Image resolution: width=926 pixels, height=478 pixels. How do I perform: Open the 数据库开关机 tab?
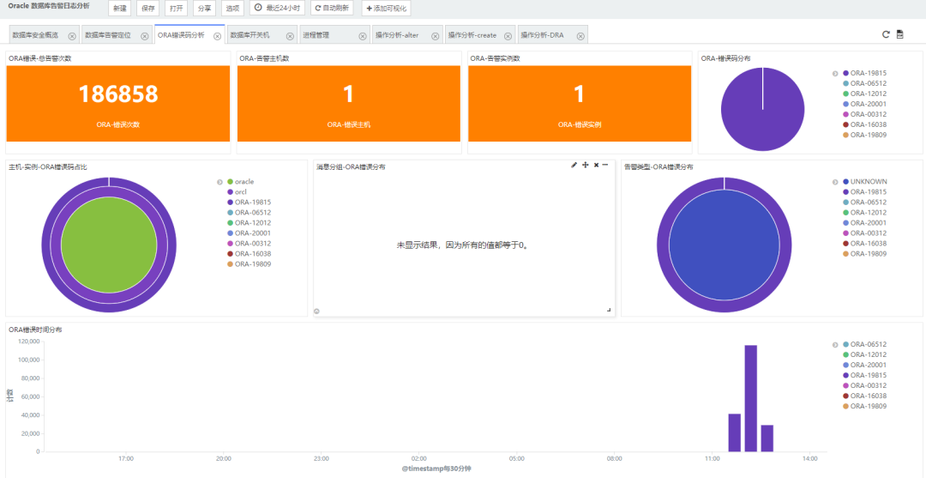pos(250,35)
